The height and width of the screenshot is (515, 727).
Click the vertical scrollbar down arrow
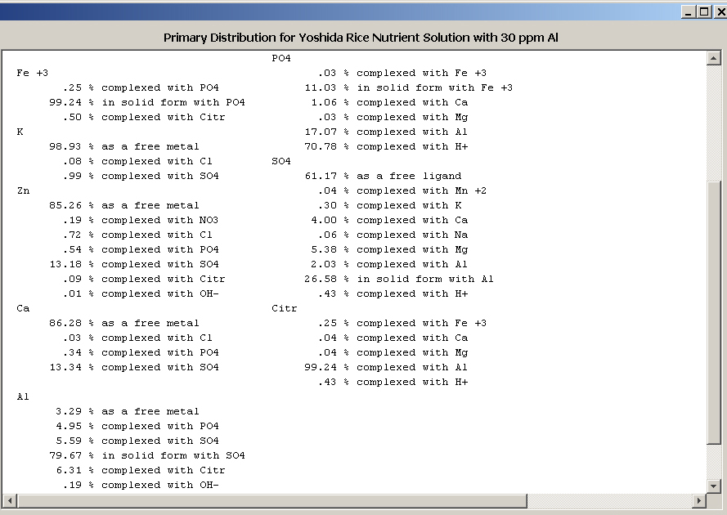click(714, 486)
